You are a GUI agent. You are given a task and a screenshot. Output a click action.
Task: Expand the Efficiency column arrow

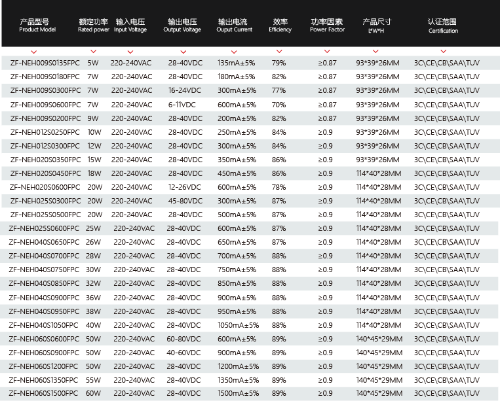pos(280,52)
